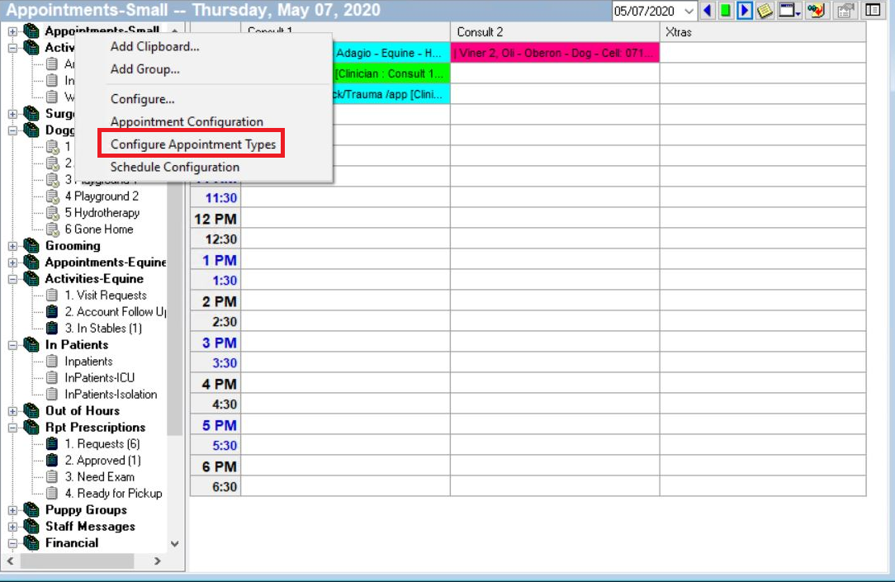Go back to the previous day
Screen dimensions: 895x582
[x=707, y=10]
